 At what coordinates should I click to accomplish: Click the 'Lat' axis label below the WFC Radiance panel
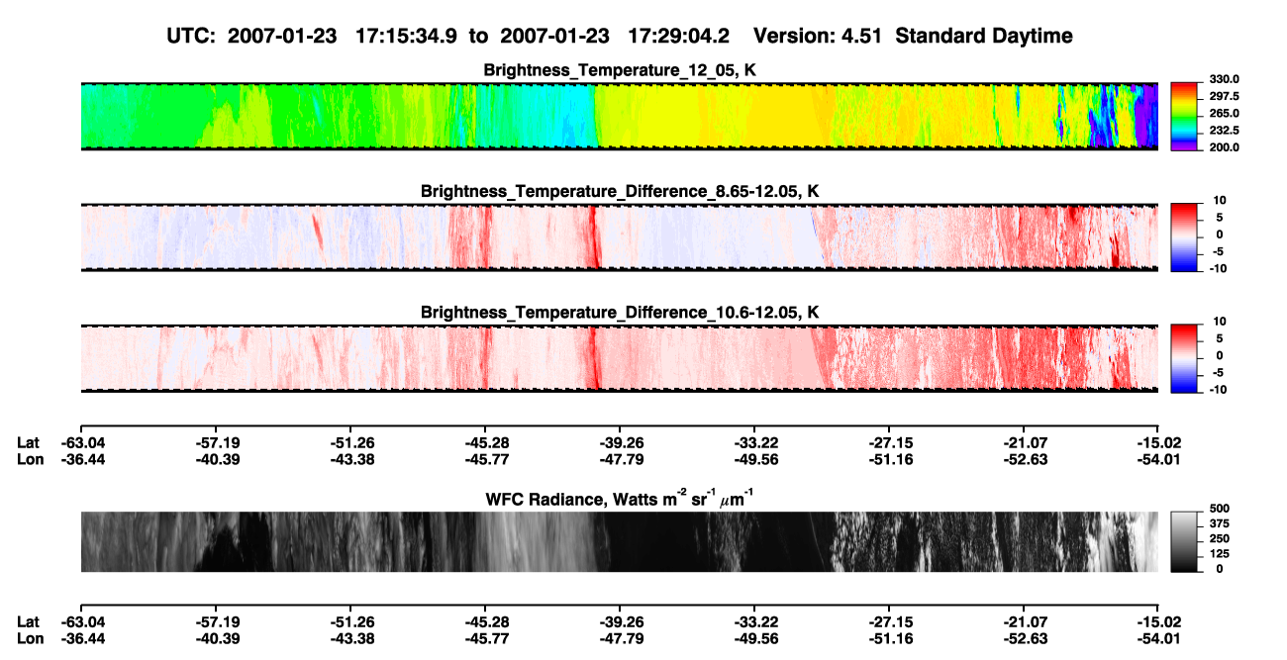(x=28, y=622)
